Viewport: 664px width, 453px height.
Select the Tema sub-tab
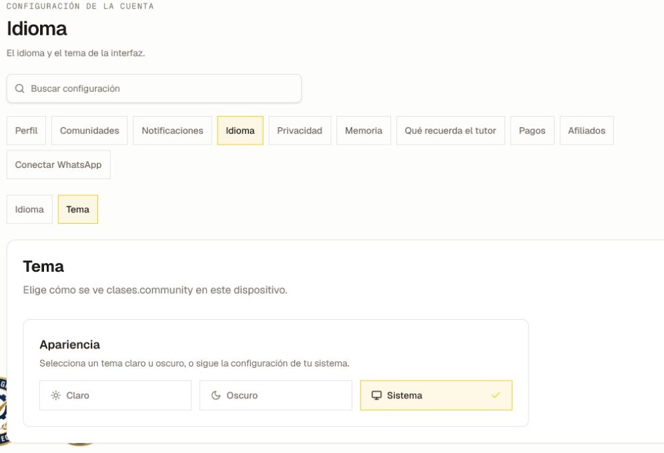(x=78, y=210)
